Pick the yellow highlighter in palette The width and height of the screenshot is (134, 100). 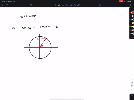click(x=132, y=23)
